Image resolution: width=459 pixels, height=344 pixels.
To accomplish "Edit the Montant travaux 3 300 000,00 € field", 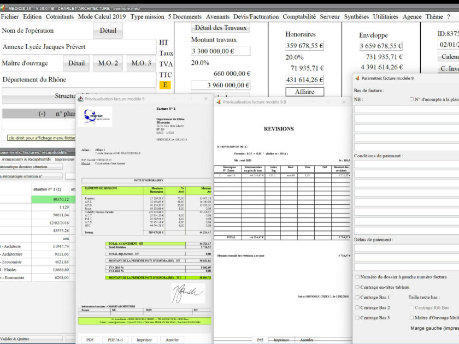I will pyautogui.click(x=221, y=51).
